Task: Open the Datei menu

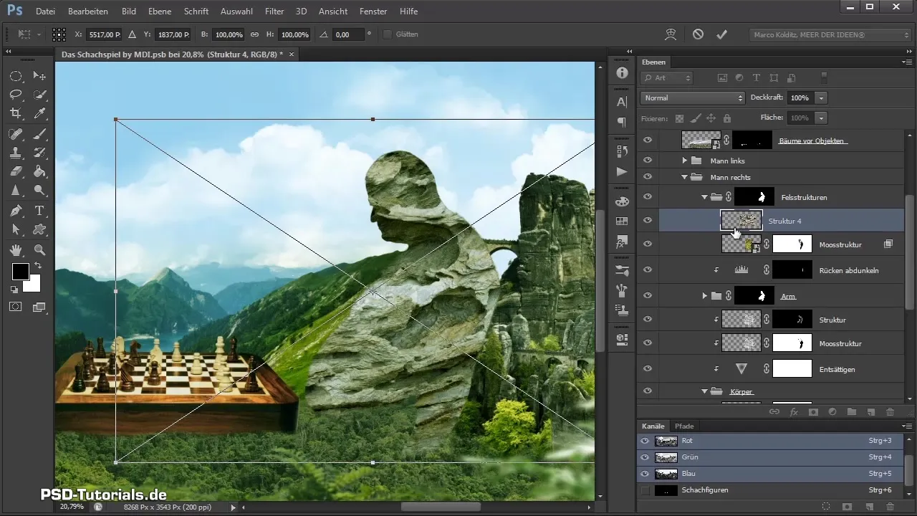Action: tap(45, 11)
